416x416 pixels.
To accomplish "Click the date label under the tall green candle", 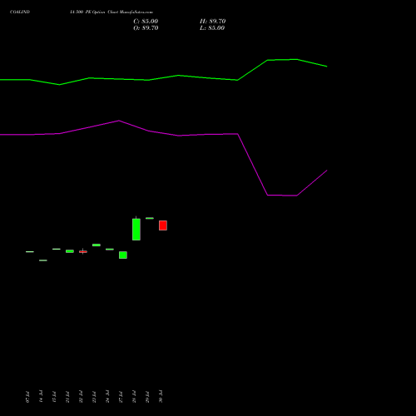I will pos(134,397).
